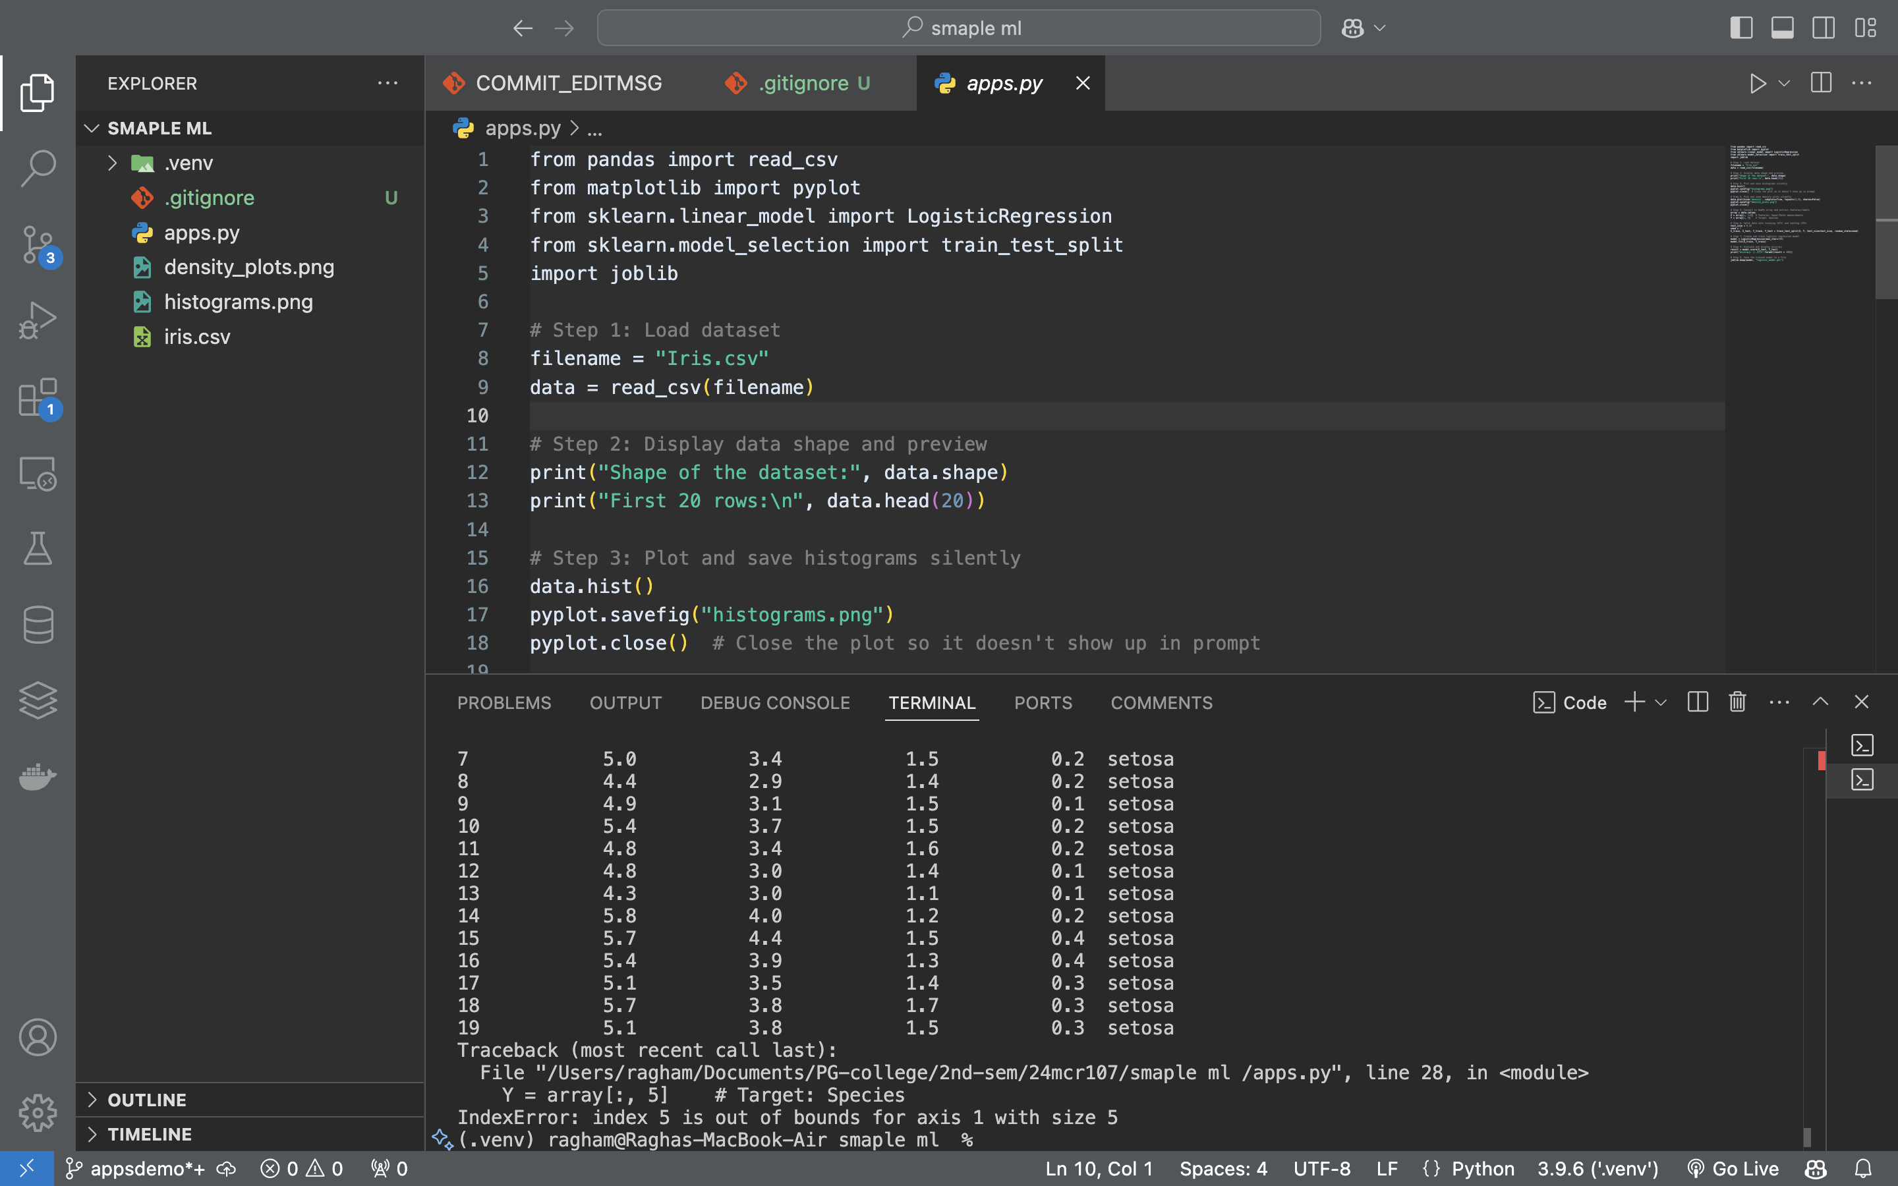Image resolution: width=1898 pixels, height=1186 pixels.
Task: Click the appsdemo branch in status bar
Action: pyautogui.click(x=136, y=1169)
